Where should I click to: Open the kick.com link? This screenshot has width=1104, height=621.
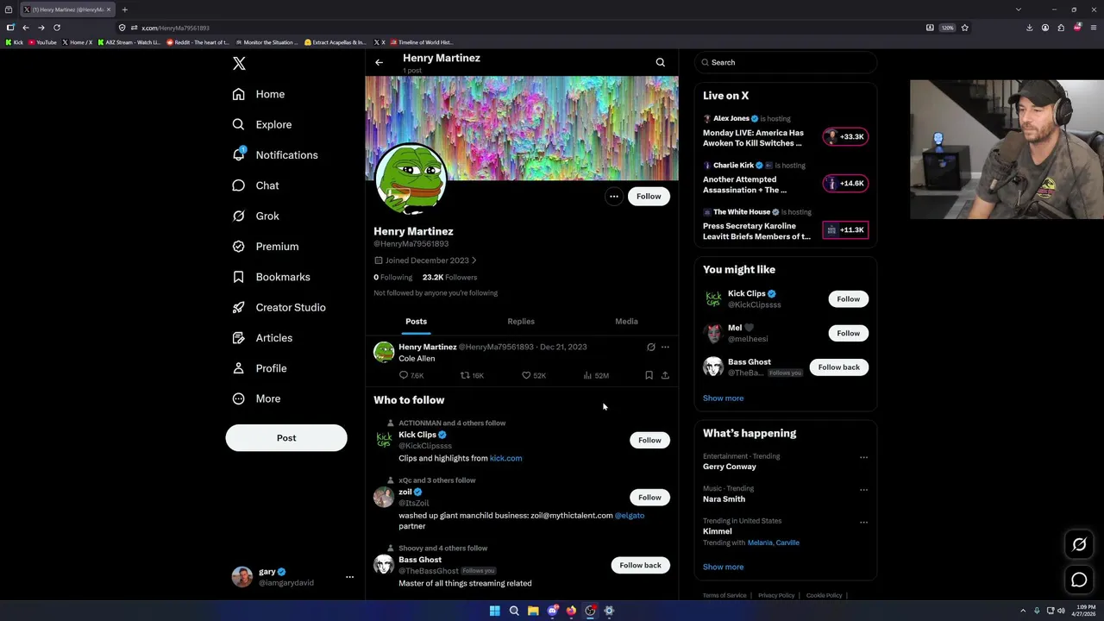pos(505,458)
